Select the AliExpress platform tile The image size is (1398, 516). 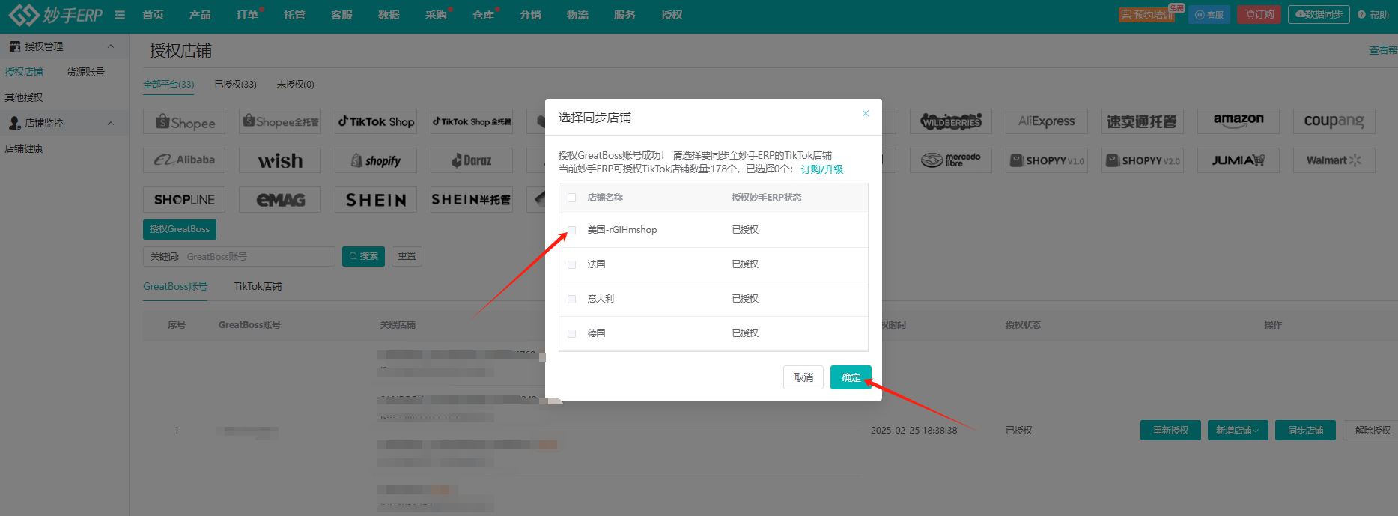pos(1047,121)
